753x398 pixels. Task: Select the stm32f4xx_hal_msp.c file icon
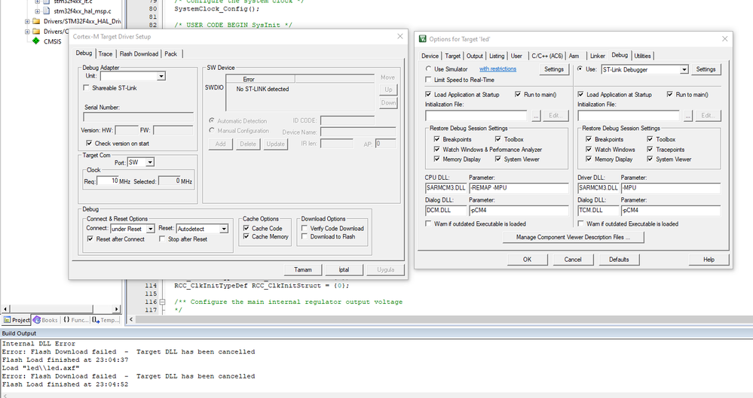(x=46, y=11)
